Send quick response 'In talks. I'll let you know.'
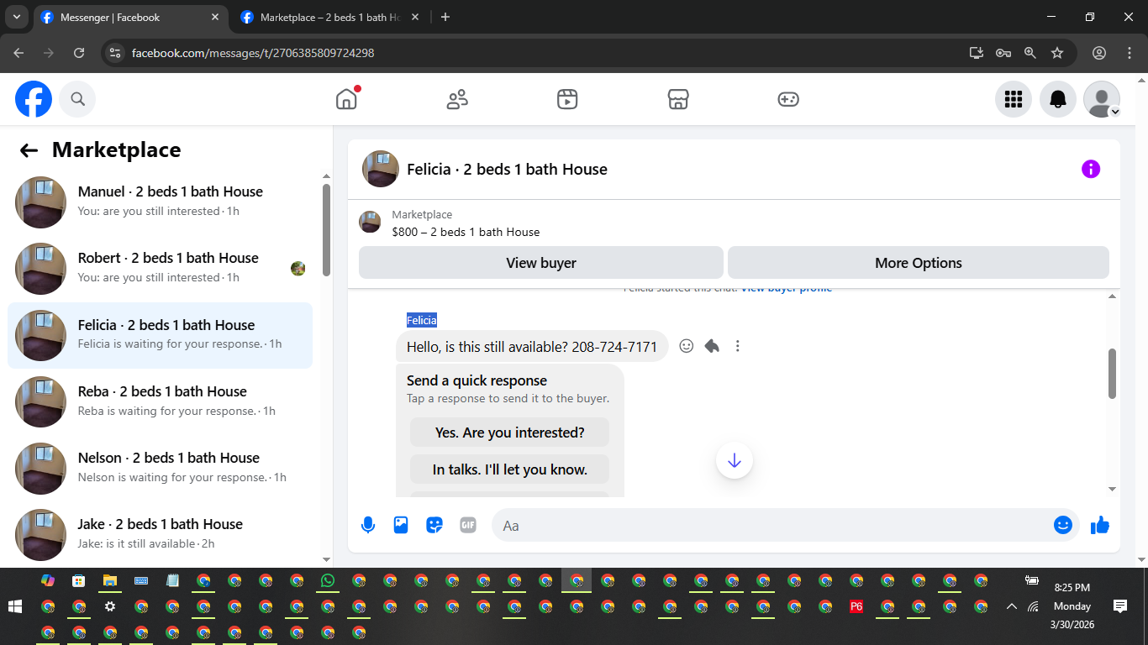The height and width of the screenshot is (645, 1148). (509, 469)
